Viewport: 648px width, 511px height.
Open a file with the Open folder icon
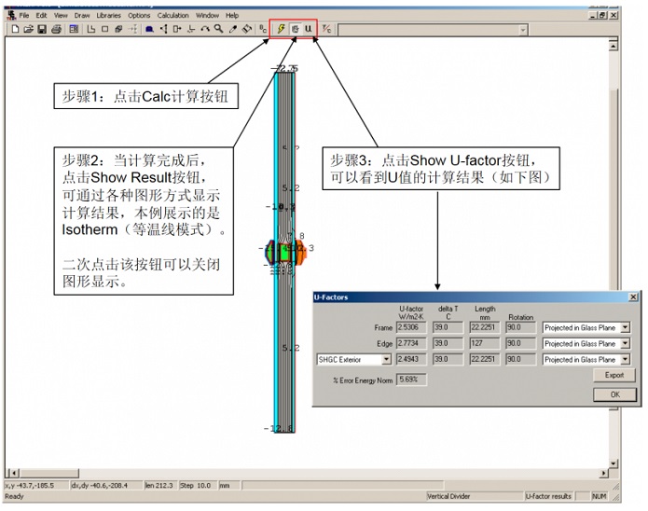[x=29, y=29]
